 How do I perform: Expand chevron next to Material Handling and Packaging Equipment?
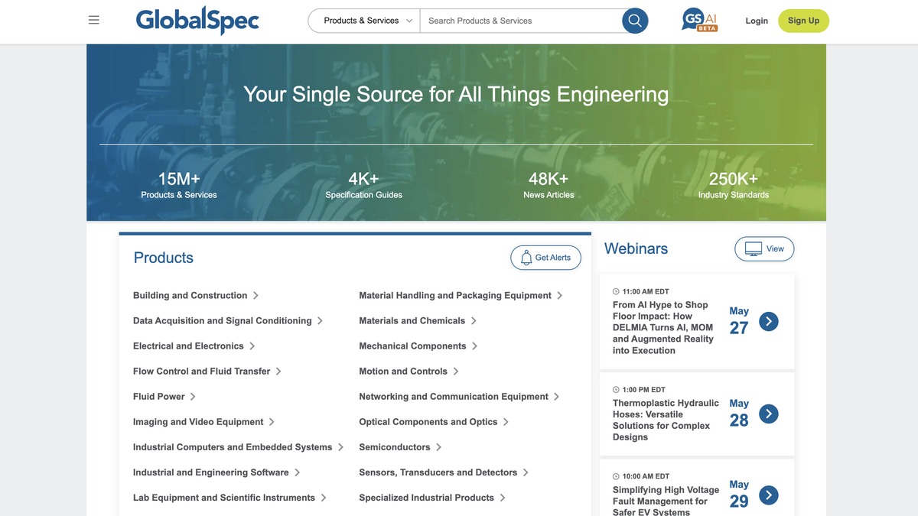click(x=560, y=296)
